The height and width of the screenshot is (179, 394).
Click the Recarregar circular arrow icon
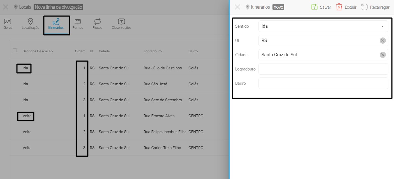pyautogui.click(x=364, y=7)
